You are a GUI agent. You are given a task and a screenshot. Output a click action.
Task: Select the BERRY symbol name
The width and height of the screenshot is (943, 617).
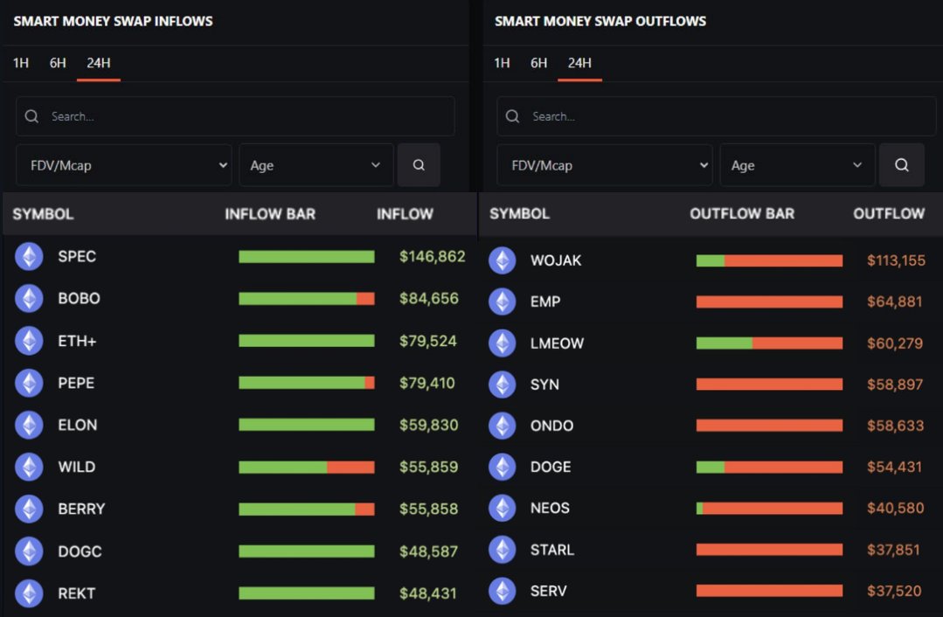(x=81, y=510)
